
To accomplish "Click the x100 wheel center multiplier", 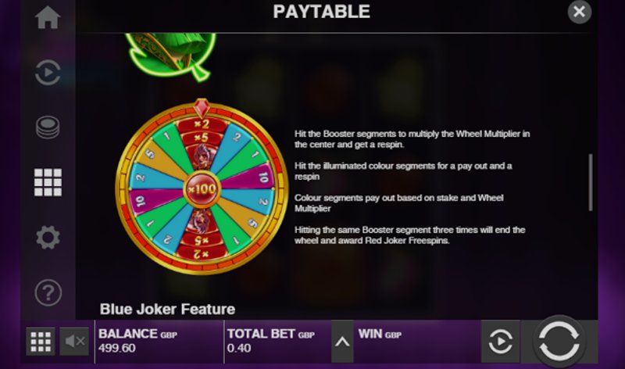I will coord(202,188).
